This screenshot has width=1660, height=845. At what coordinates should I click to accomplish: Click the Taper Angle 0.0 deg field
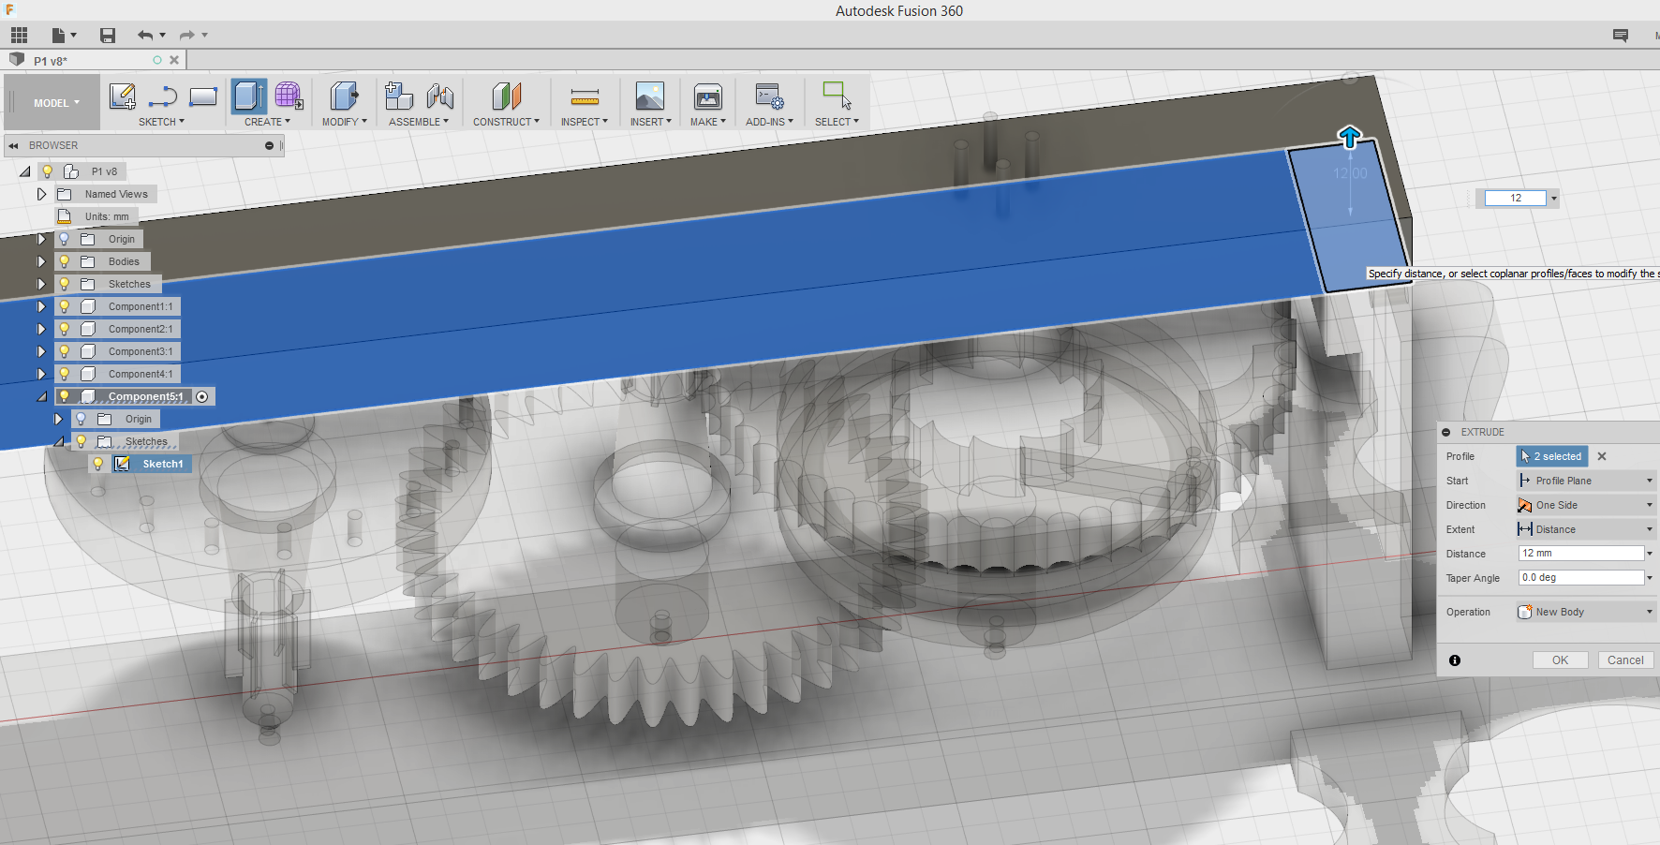tap(1581, 578)
